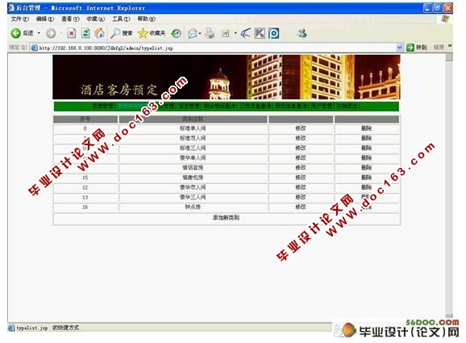Click the bird-shaped toolbar icon
The image size is (466, 343).
(x=245, y=33)
